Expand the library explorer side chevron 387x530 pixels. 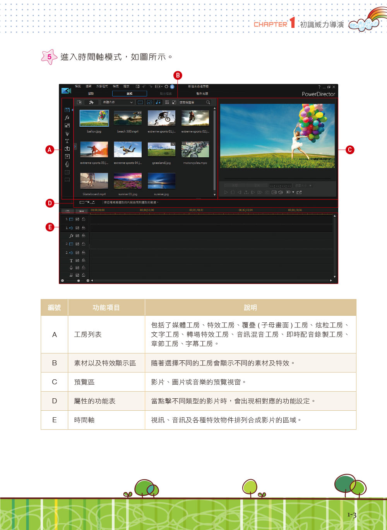75,146
